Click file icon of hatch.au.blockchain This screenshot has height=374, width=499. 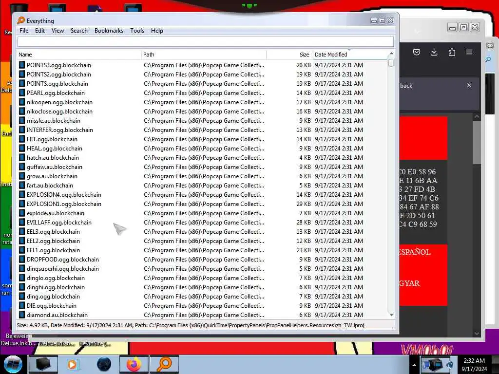[x=21, y=158]
